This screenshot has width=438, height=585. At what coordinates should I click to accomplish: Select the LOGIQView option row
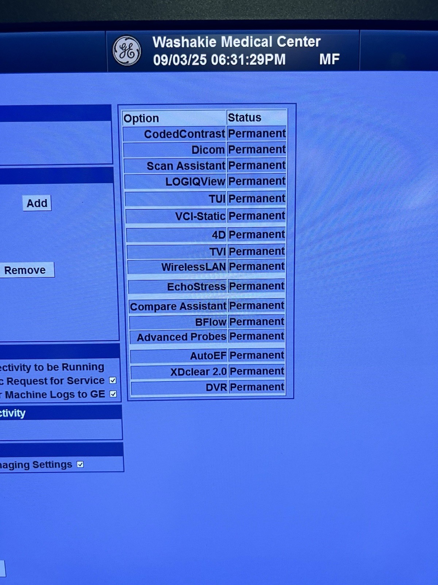(206, 181)
